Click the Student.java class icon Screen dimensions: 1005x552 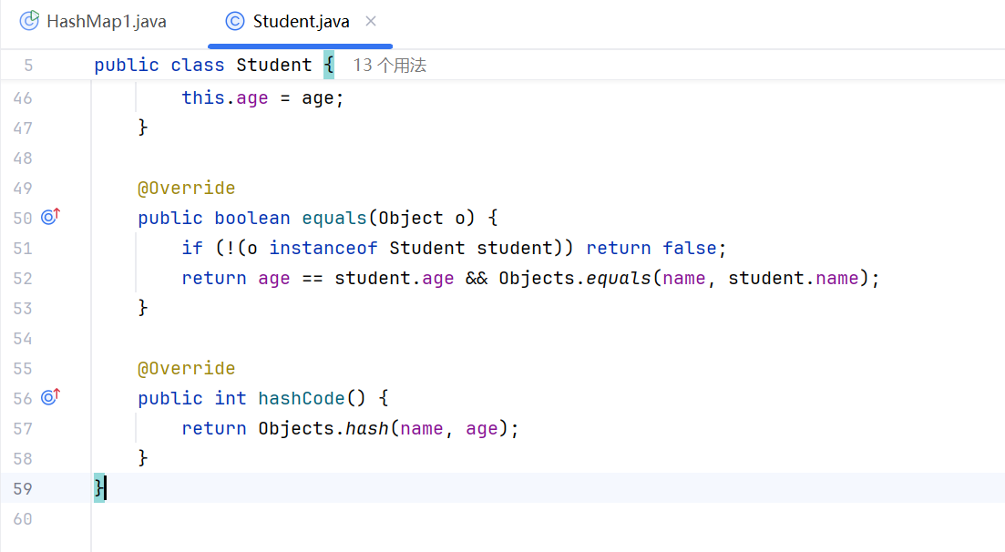pos(234,21)
